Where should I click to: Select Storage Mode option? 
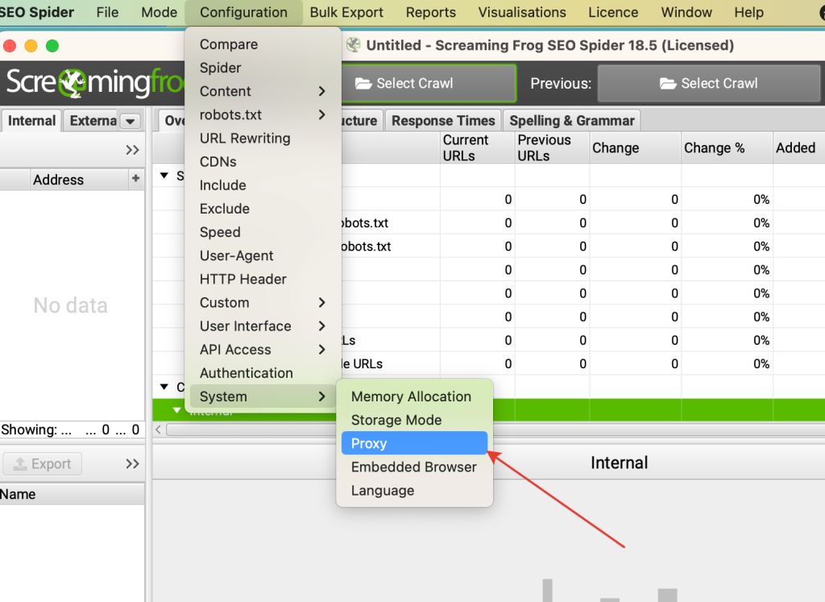pos(396,420)
